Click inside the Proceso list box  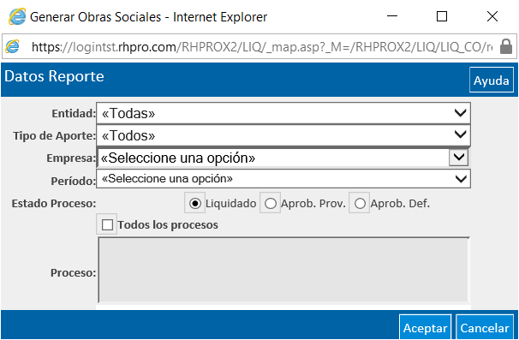pos(283,270)
